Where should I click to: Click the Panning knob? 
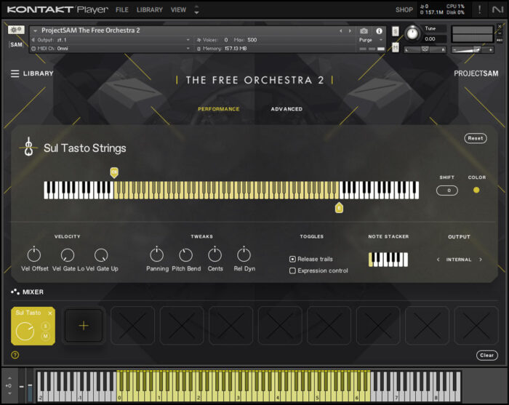click(x=157, y=254)
